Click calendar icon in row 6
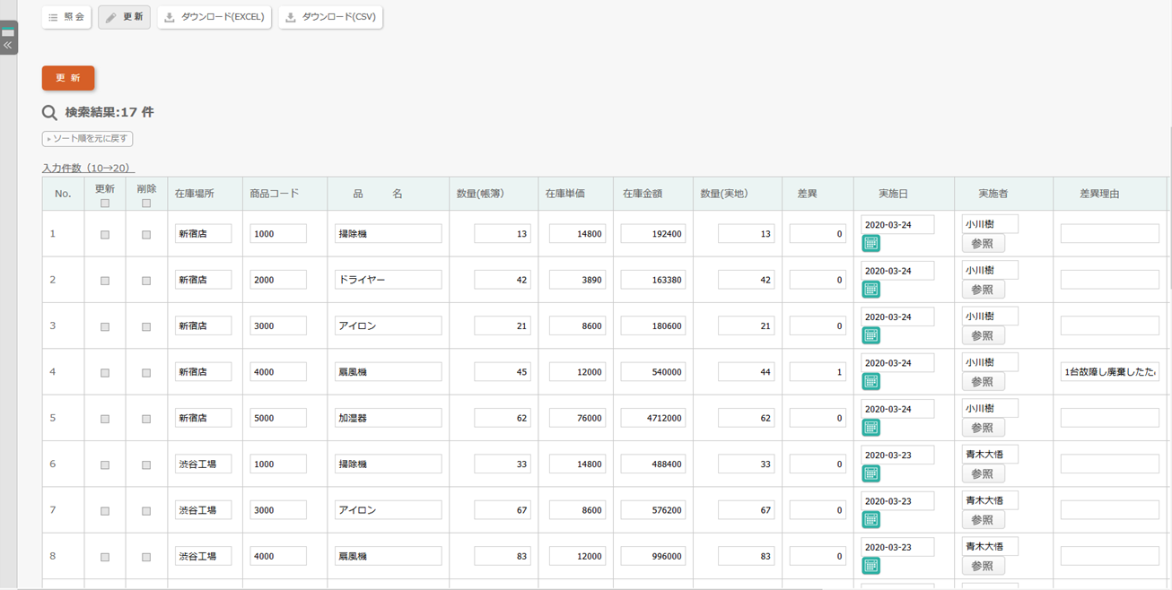 [x=870, y=473]
